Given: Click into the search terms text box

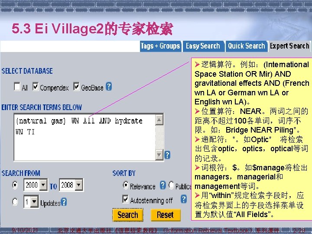Looking at the screenshot, I should coord(84,137).
